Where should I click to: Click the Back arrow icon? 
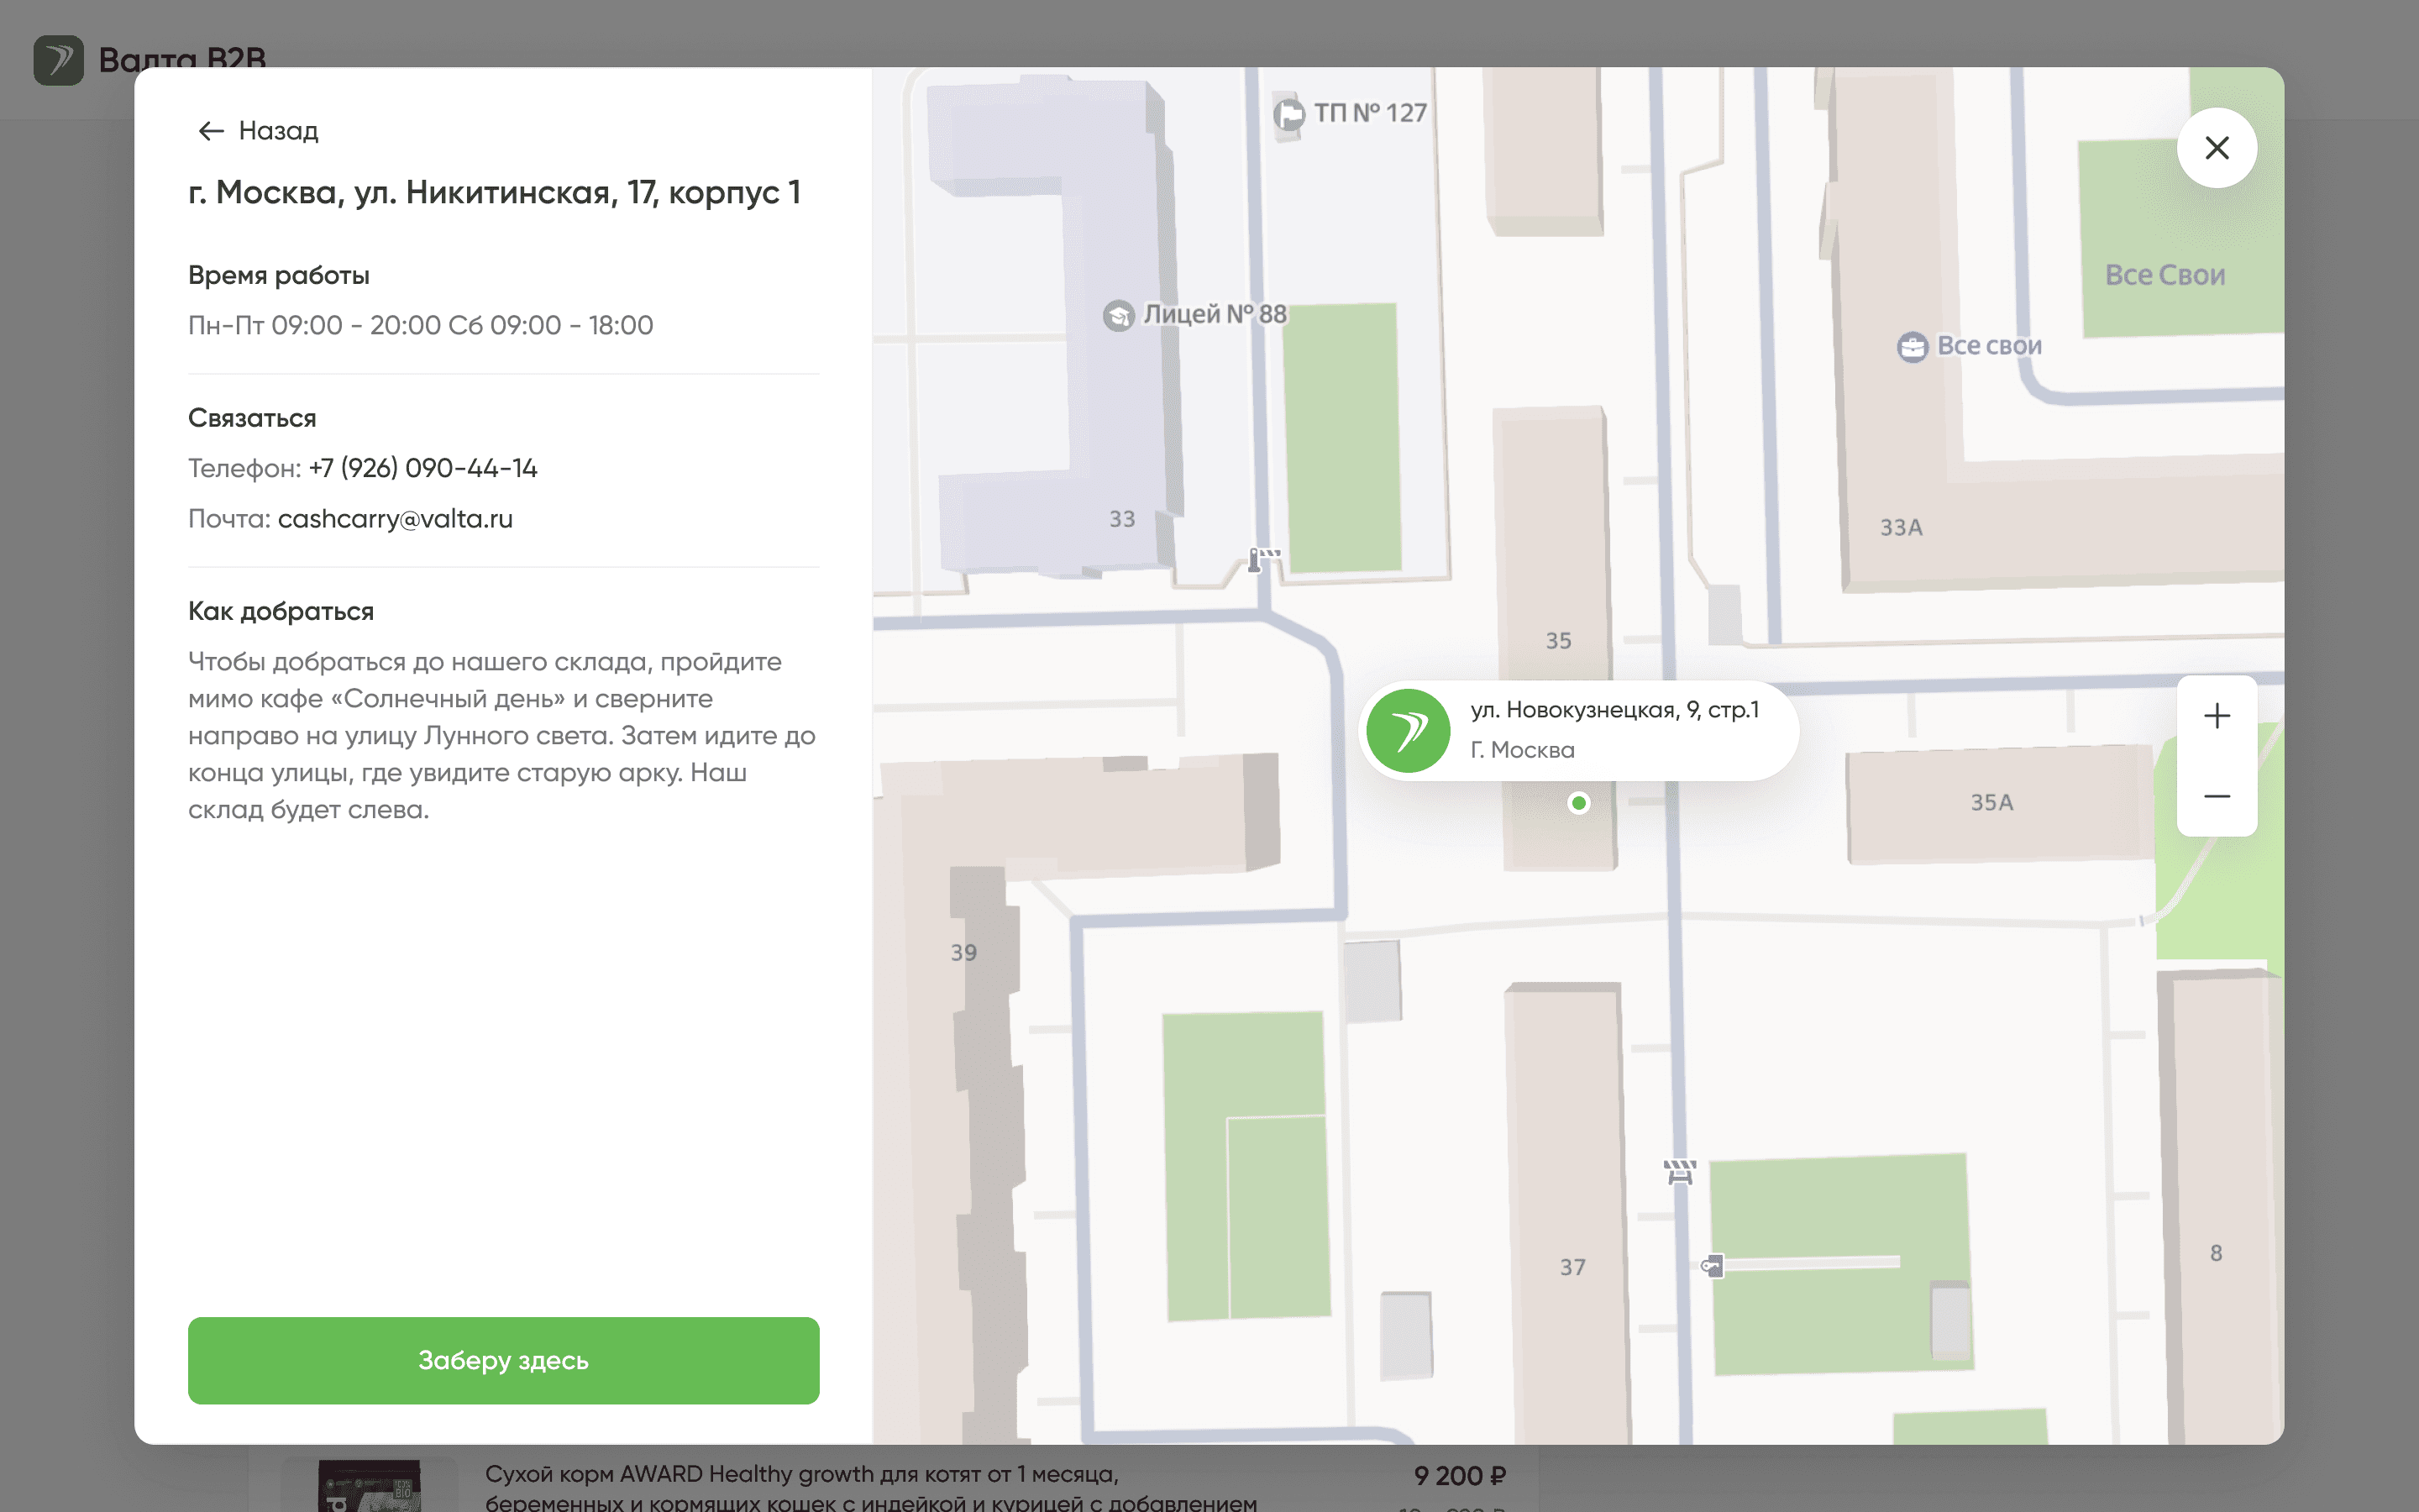[210, 131]
